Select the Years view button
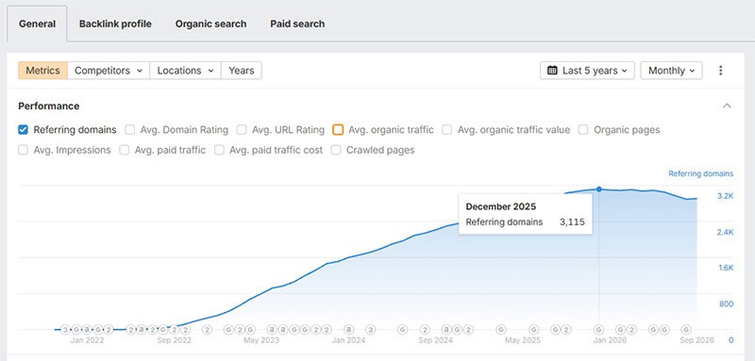The height and width of the screenshot is (361, 755). click(242, 70)
